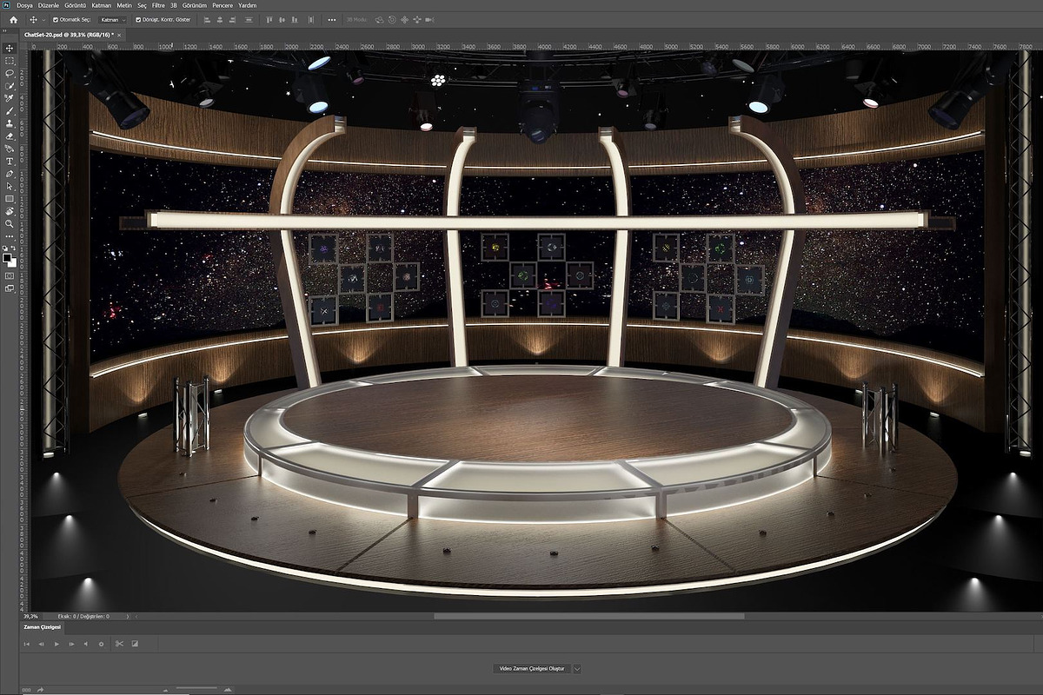
Task: Expand the toolbar with double-arrow toggle
Action: 5,30
